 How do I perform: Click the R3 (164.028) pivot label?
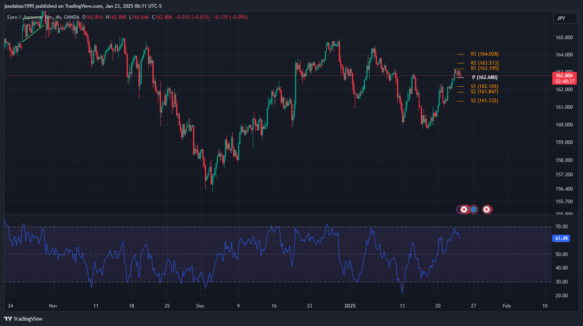[484, 54]
